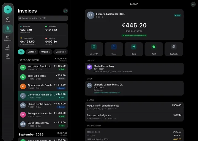Screen dimensions: 198x141
Task: Click the September 2026 section header
Action: coord(31,135)
